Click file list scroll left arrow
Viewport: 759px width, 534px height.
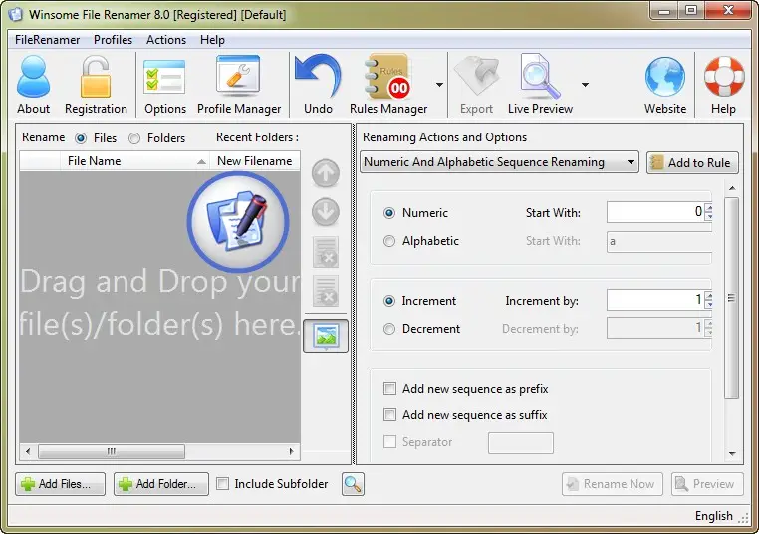coord(28,451)
